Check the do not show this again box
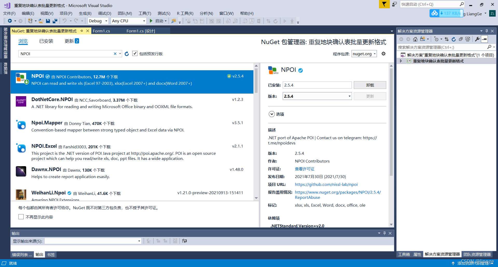498x267 pixels. point(21,217)
